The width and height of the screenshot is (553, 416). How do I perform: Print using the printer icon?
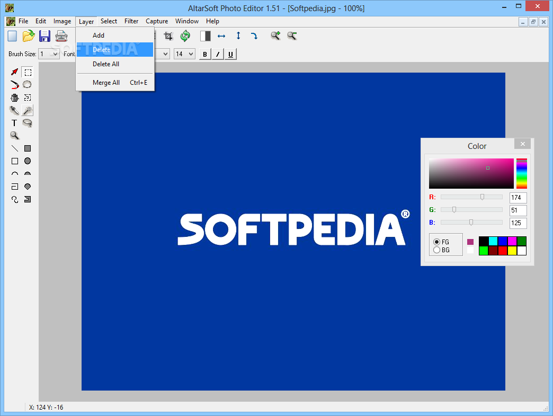[x=61, y=36]
